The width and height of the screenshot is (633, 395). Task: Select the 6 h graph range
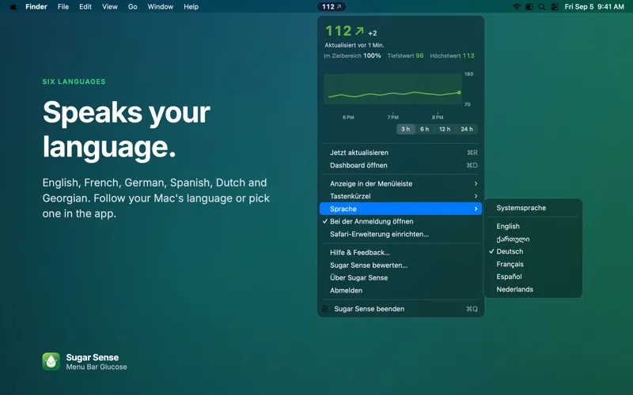(424, 129)
